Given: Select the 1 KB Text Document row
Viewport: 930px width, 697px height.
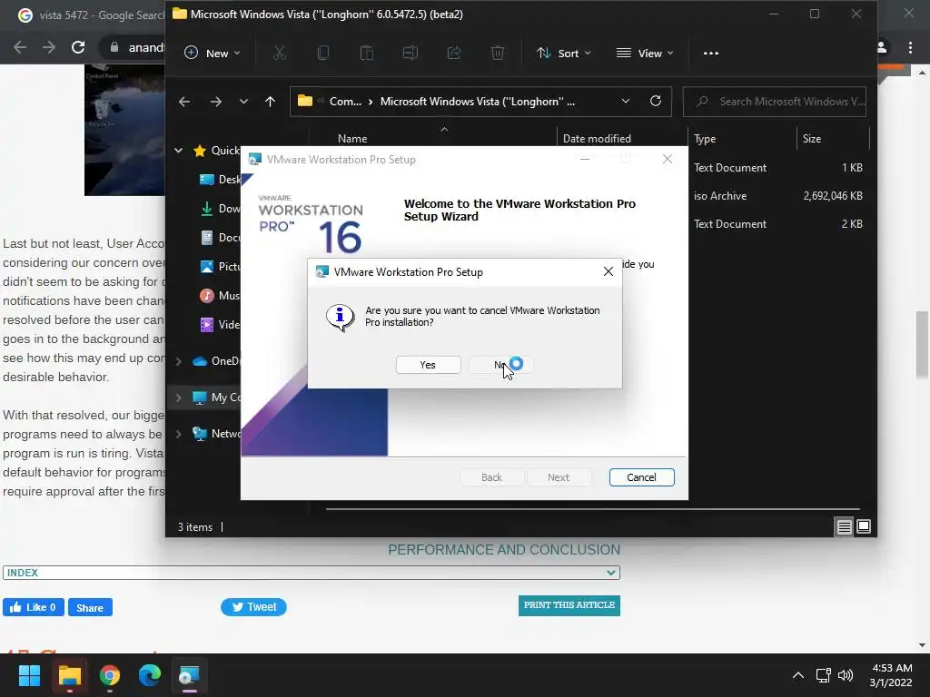Looking at the screenshot, I should click(778, 168).
